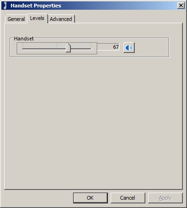Click the blank title bar area before the close button

point(119,6)
